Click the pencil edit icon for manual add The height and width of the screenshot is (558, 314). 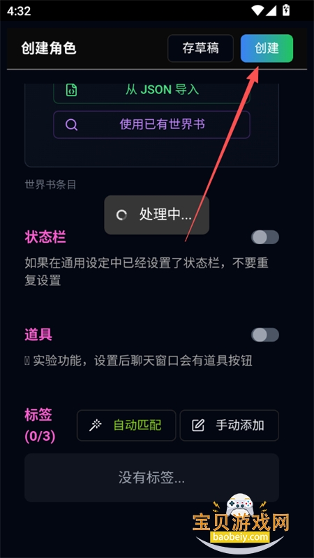pyautogui.click(x=198, y=425)
